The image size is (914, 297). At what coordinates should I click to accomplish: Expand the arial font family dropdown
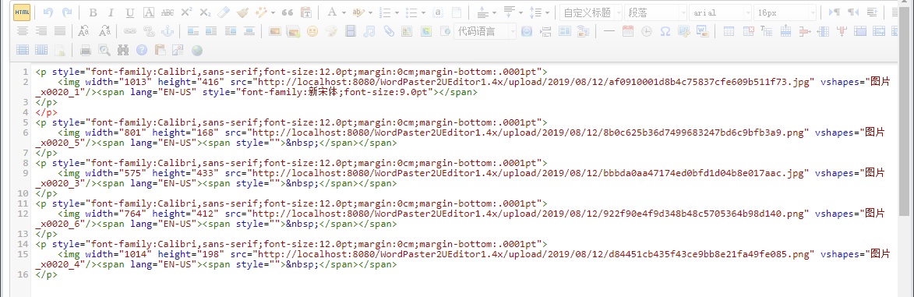[x=721, y=12]
